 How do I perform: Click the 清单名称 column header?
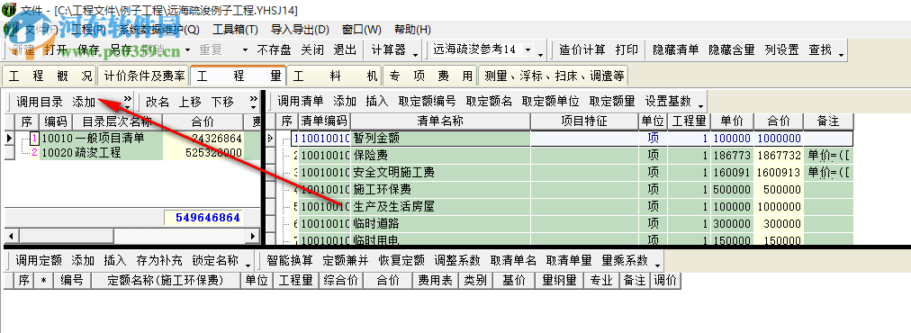point(440,121)
